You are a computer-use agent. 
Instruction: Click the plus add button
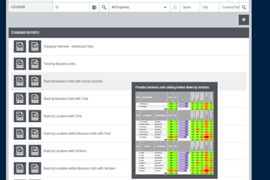point(243,20)
